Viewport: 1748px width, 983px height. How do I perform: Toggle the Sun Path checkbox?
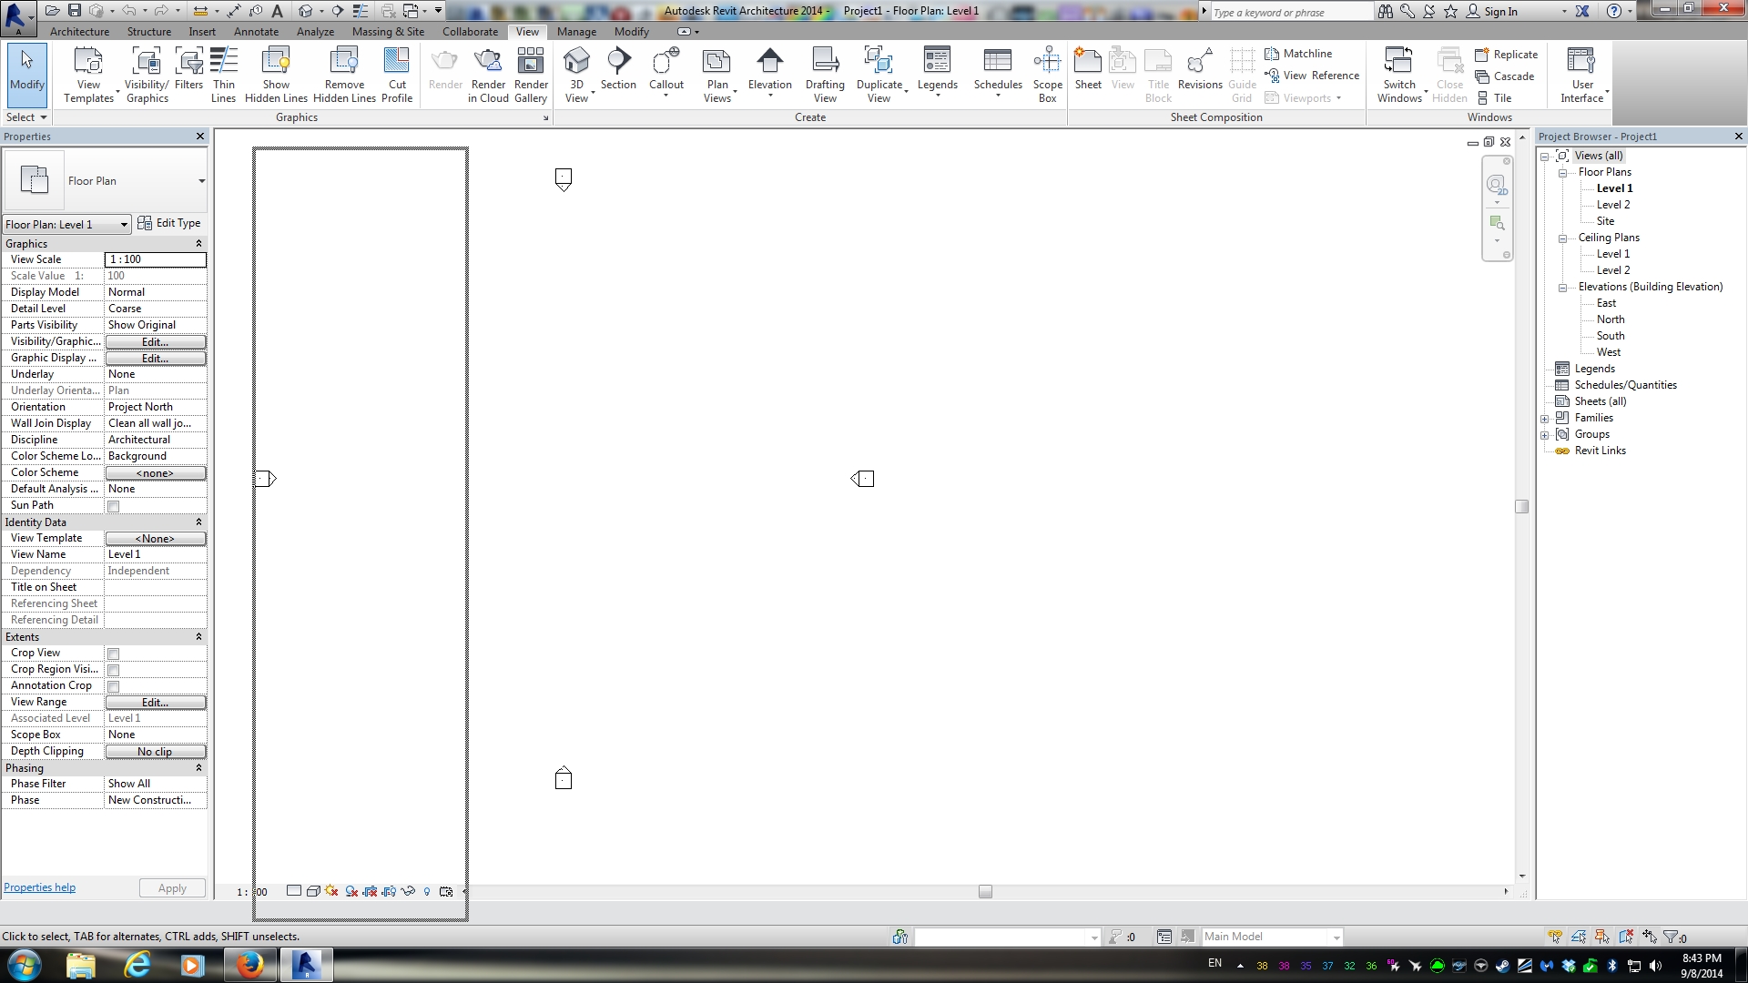[114, 507]
